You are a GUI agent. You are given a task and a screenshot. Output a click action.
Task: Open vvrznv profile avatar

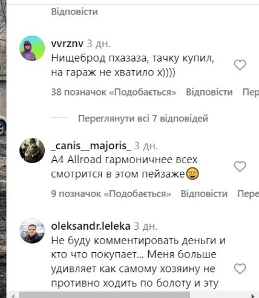(32, 48)
